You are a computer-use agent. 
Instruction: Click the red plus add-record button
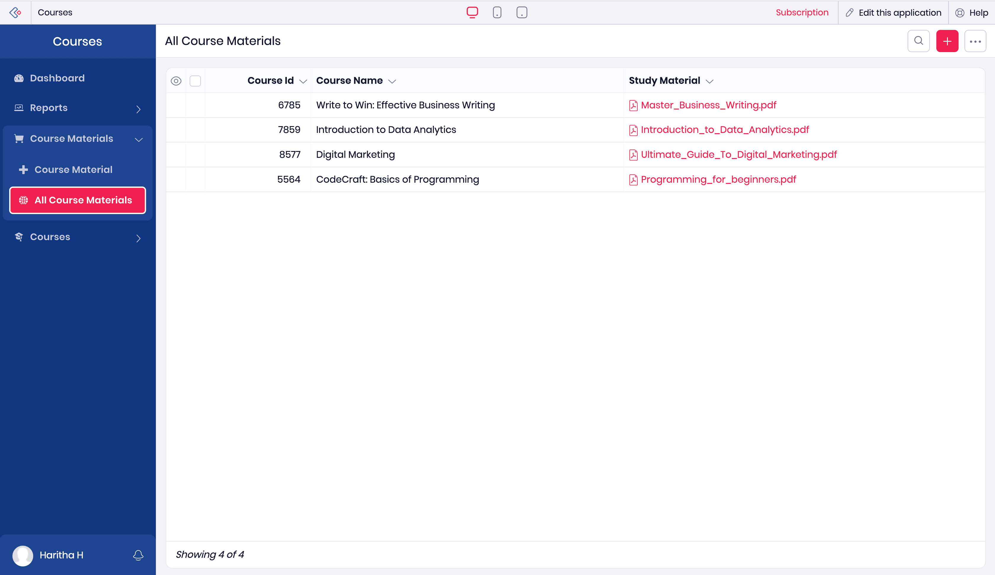[947, 41]
